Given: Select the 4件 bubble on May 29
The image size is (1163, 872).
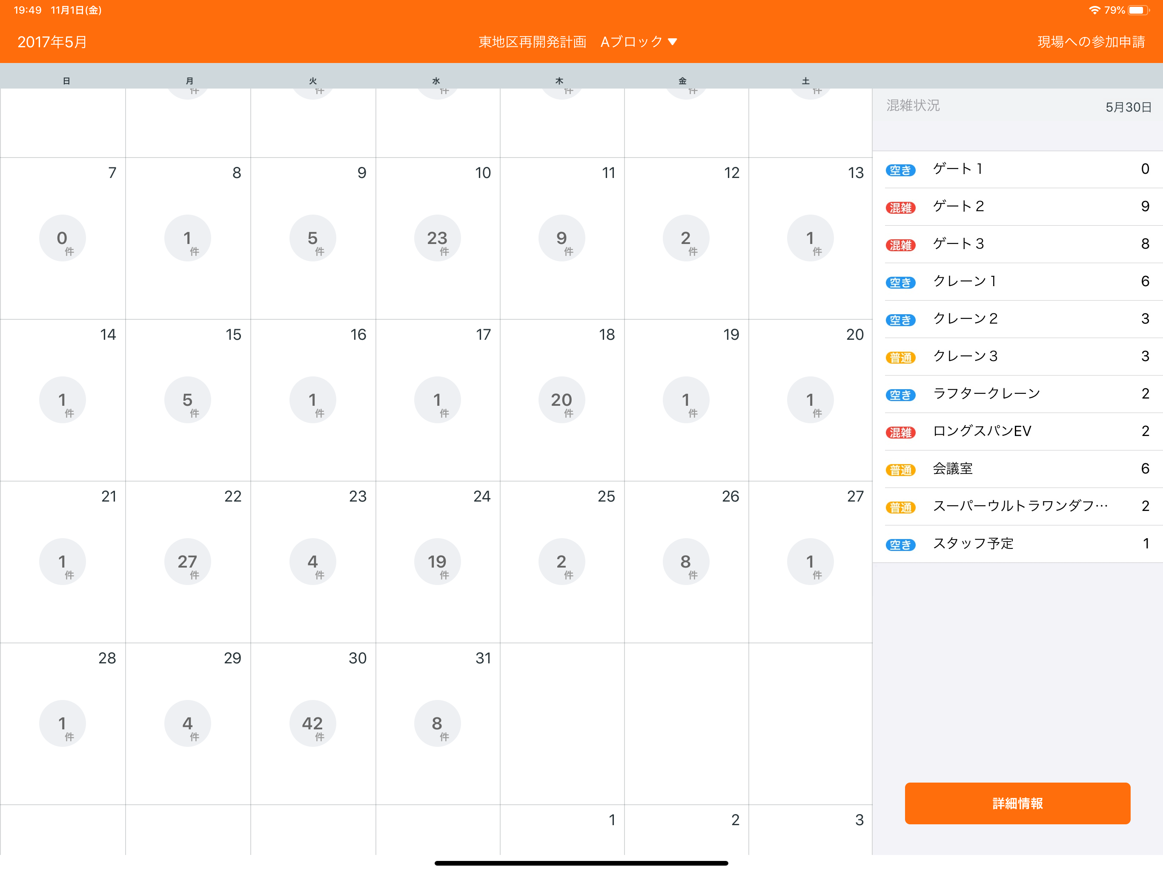Looking at the screenshot, I should 188,723.
